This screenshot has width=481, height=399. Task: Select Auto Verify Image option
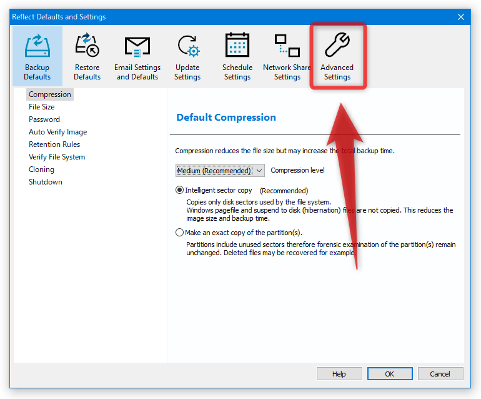coord(57,132)
